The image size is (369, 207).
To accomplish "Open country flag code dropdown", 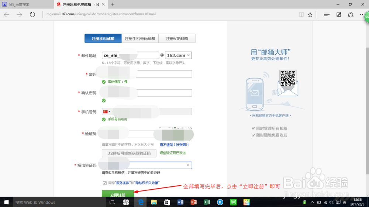I will point(106,111).
